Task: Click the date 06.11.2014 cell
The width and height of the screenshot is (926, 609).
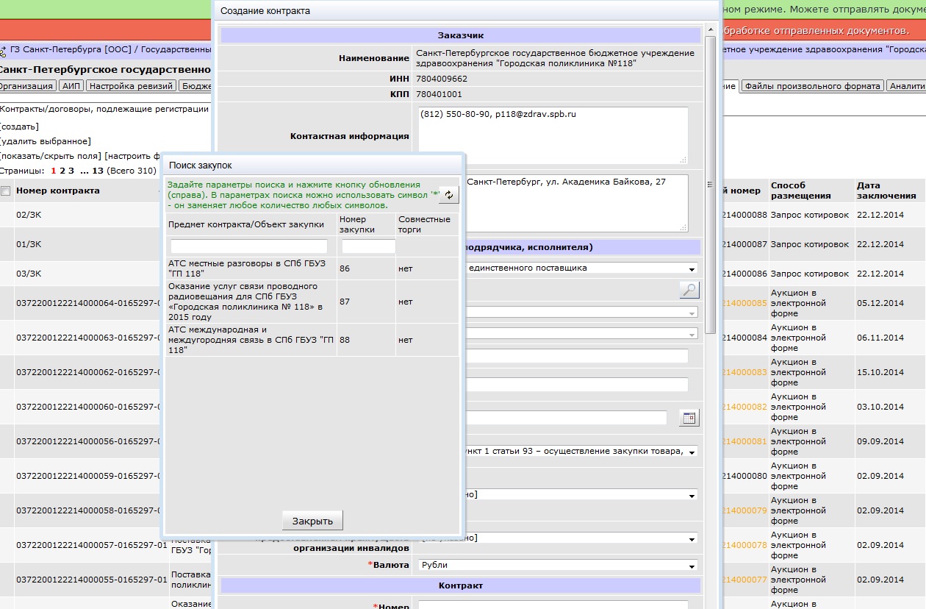Action: tap(880, 338)
